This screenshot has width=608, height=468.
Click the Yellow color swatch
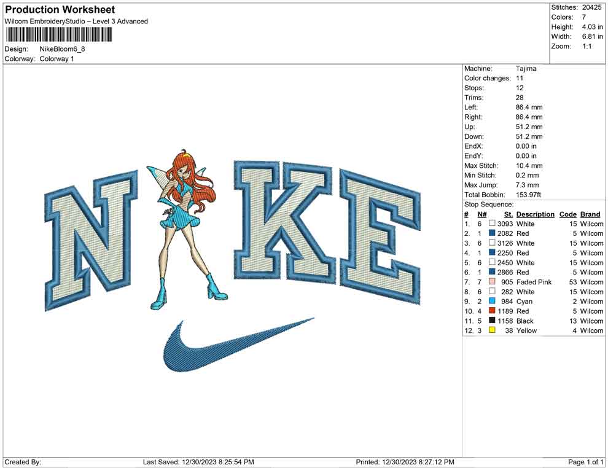(492, 330)
